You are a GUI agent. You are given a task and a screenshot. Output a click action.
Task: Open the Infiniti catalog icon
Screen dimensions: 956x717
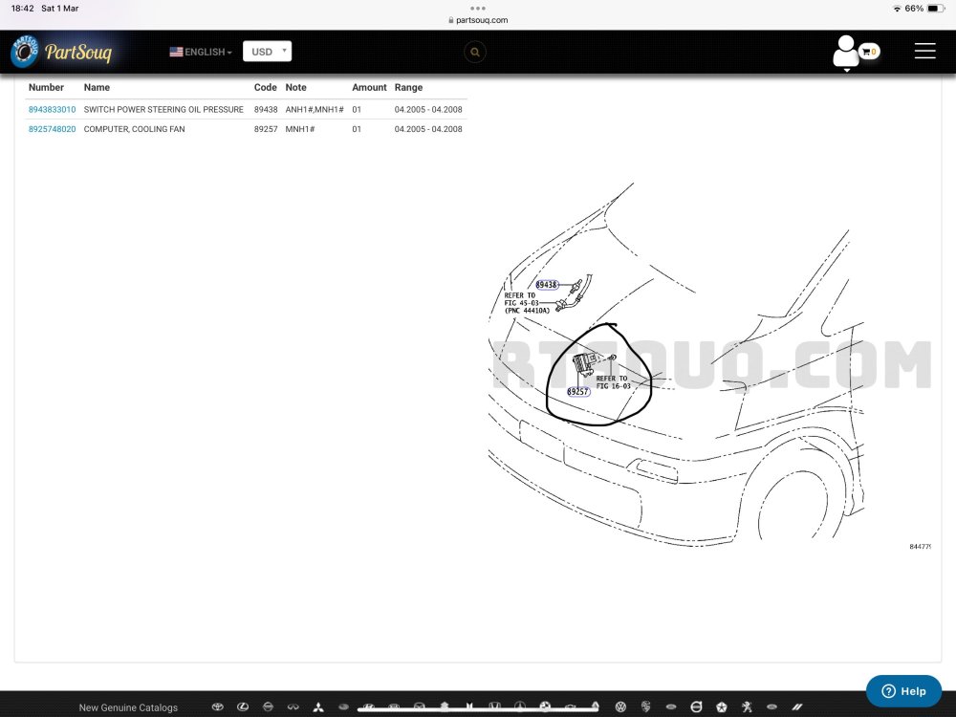click(x=293, y=707)
